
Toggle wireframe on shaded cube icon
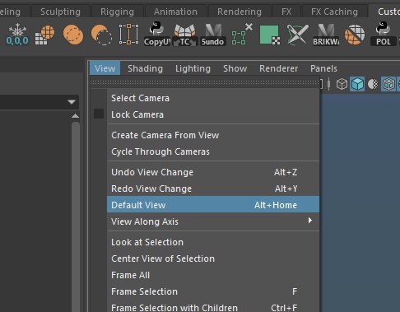pos(388,84)
